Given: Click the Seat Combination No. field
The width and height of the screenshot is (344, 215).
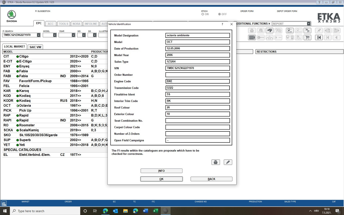Looking at the screenshot, I should (x=198, y=121).
